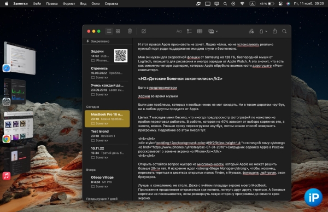Switch notes to list view

click(x=109, y=31)
